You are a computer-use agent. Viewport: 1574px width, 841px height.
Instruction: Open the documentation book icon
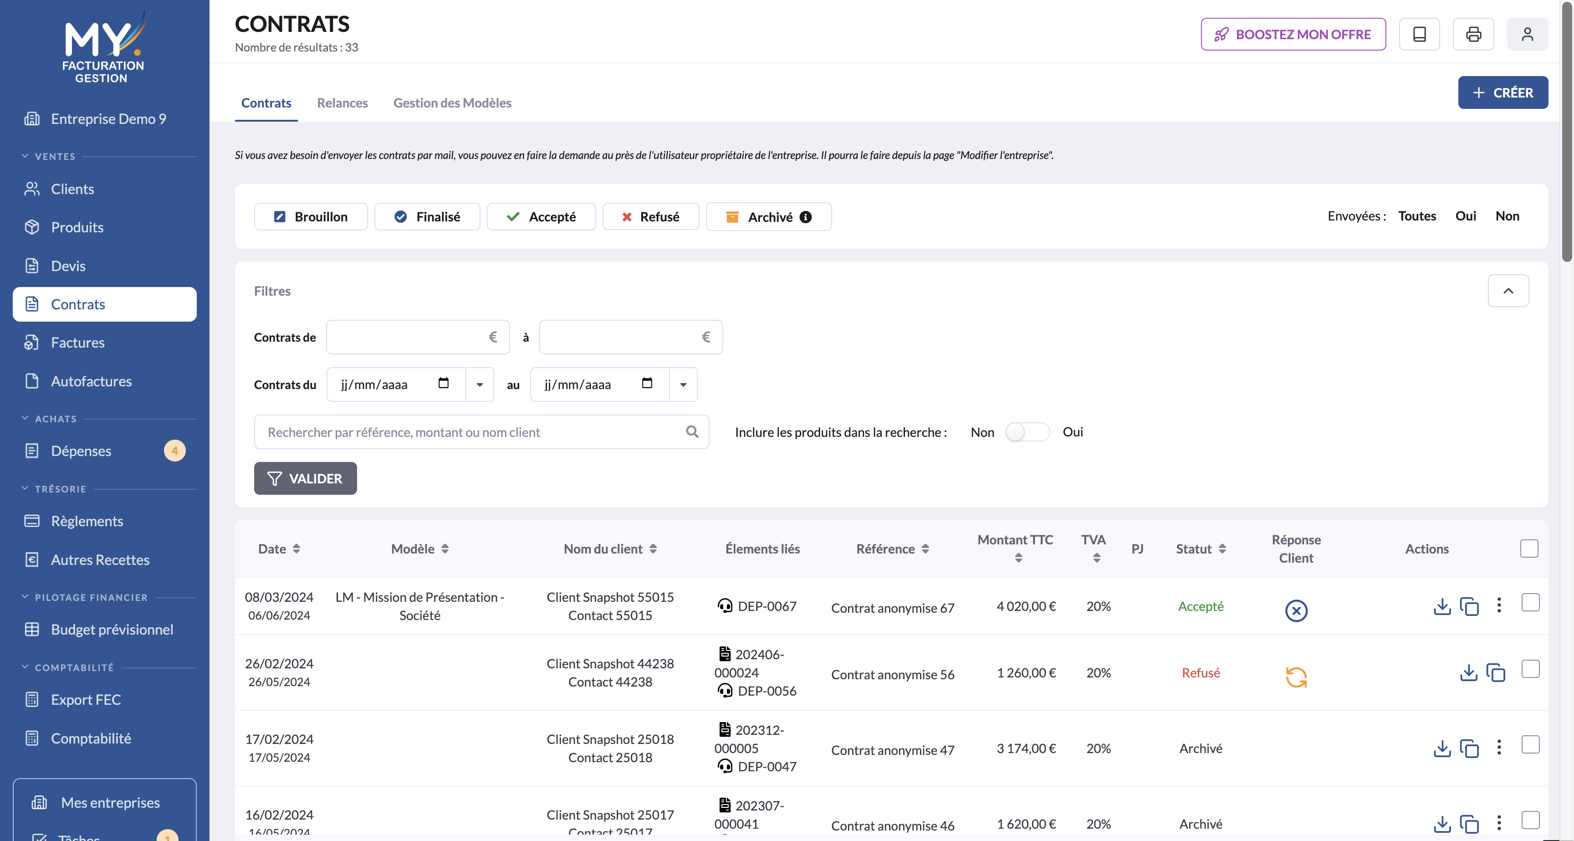pos(1419,34)
